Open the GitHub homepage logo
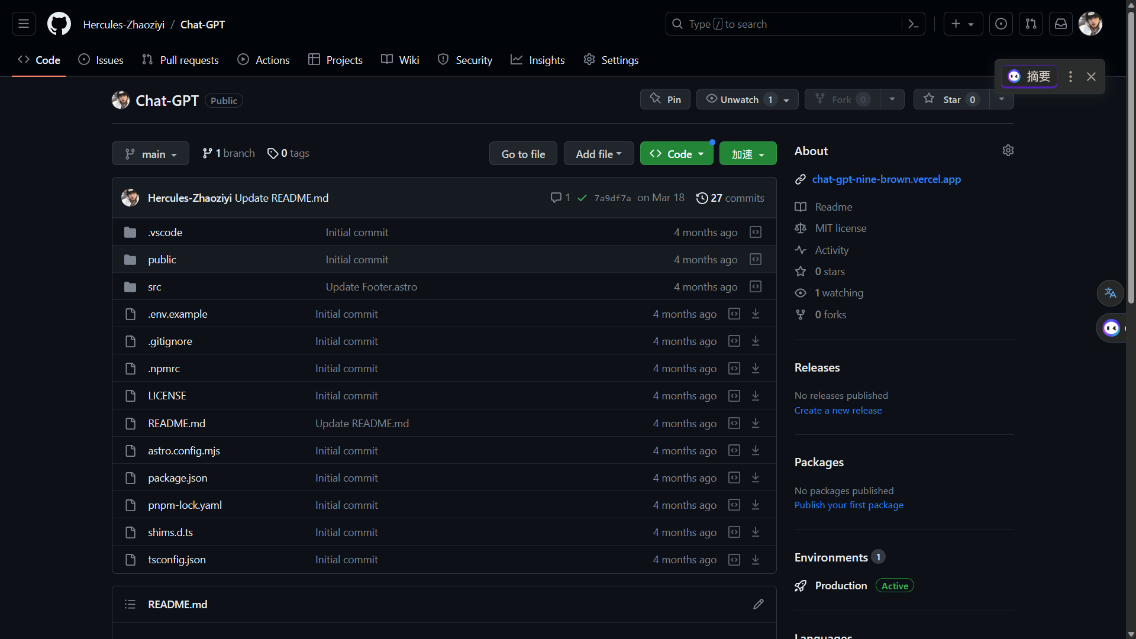Screen dimensions: 1136x639 pos(59,24)
